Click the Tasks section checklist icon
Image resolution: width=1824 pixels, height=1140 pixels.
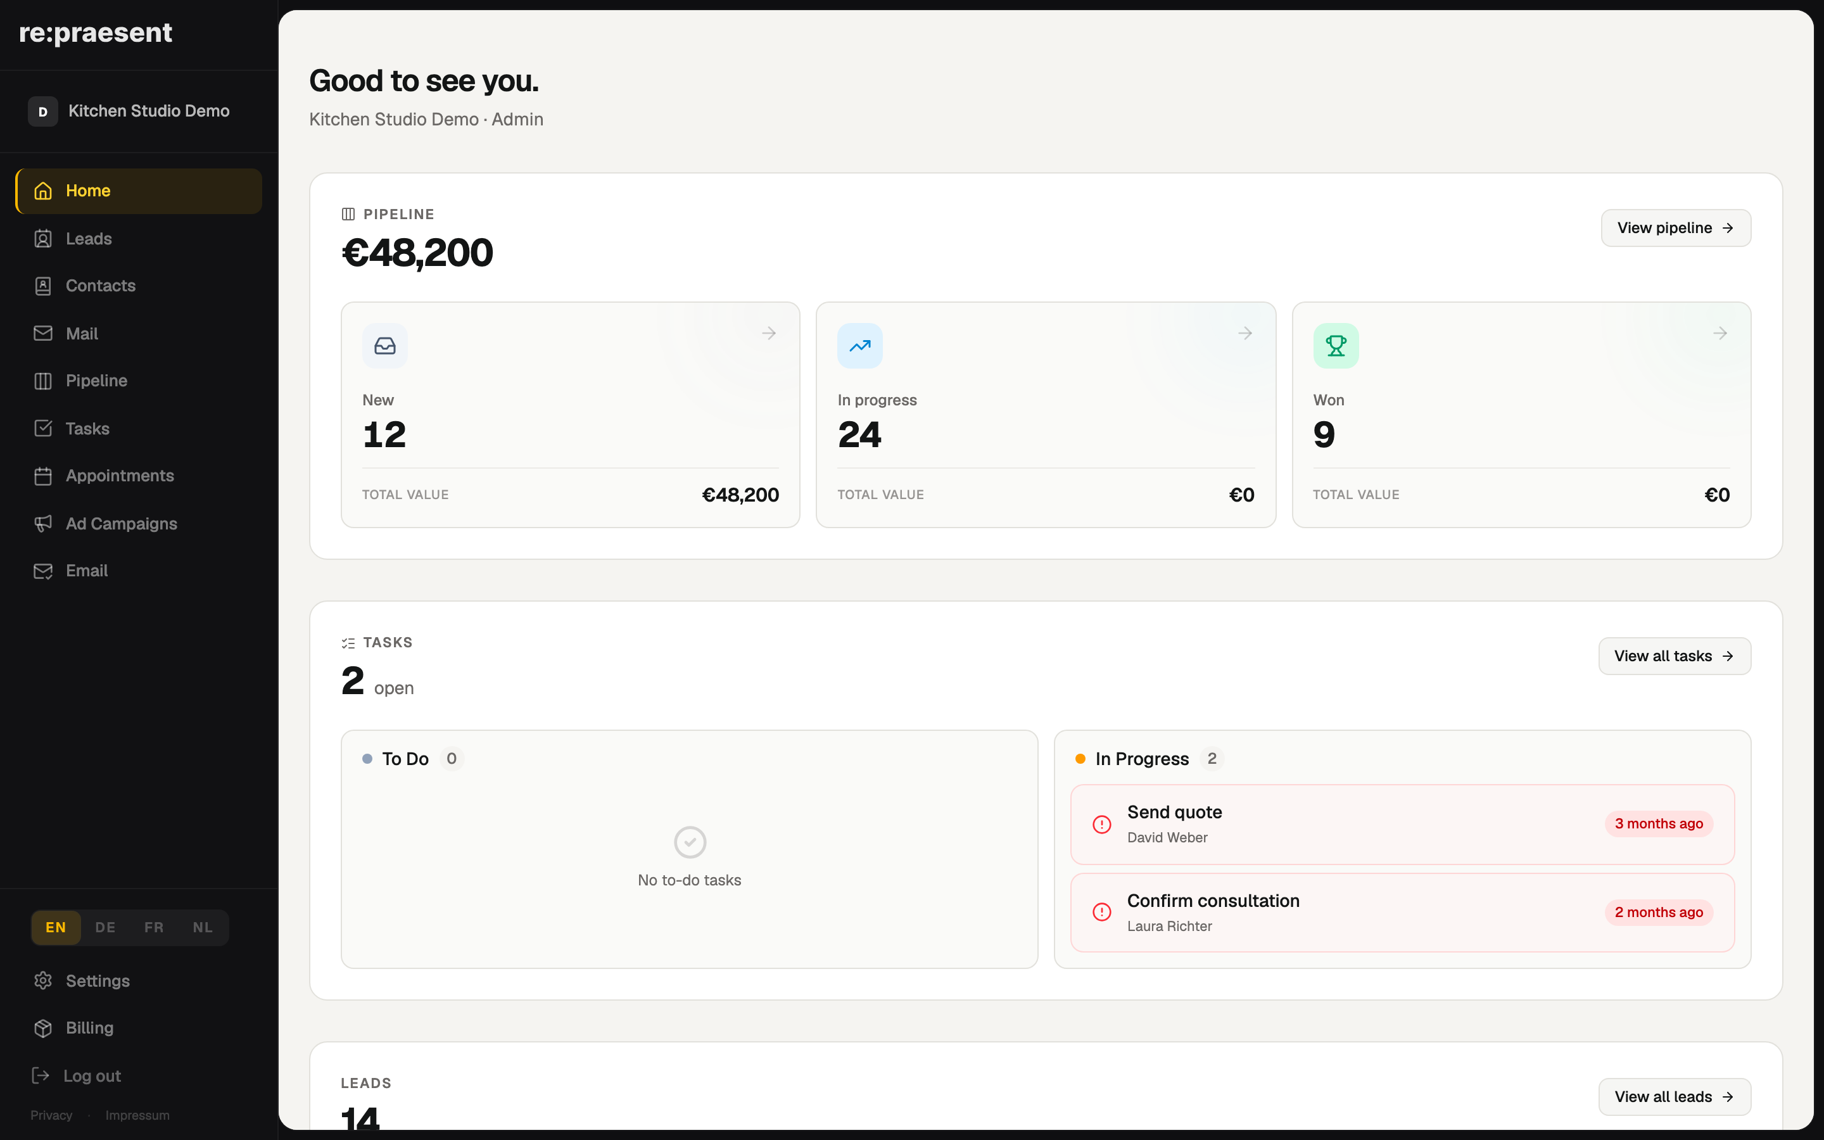[x=348, y=643]
